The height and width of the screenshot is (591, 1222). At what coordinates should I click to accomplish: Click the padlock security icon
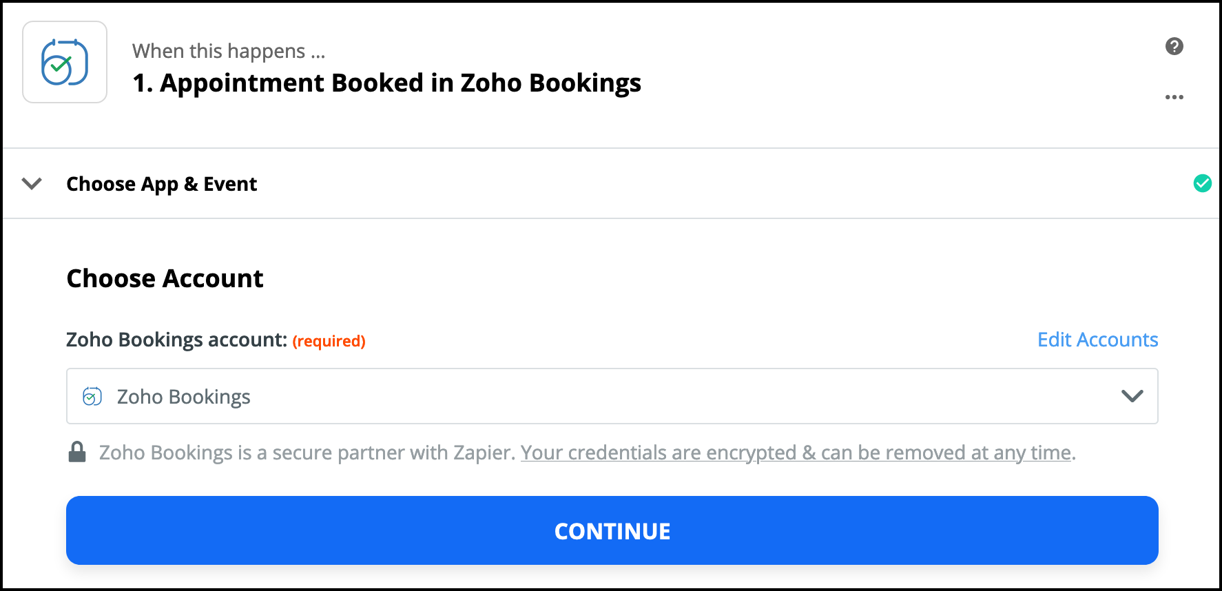point(77,452)
